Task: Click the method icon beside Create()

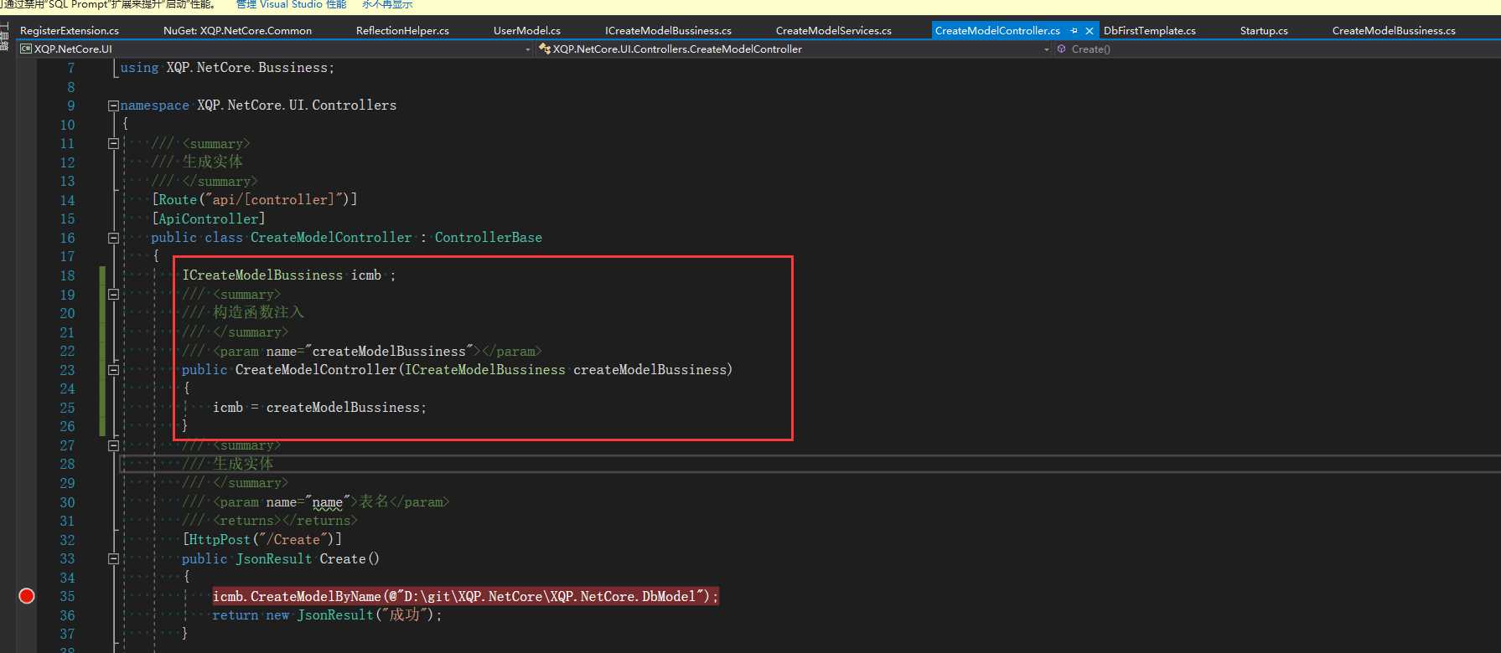Action: [1062, 49]
